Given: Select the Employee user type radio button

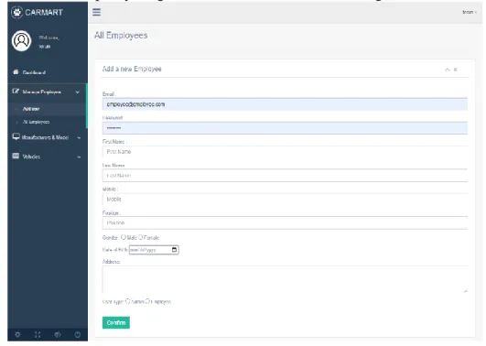Looking at the screenshot, I should coord(148,301).
